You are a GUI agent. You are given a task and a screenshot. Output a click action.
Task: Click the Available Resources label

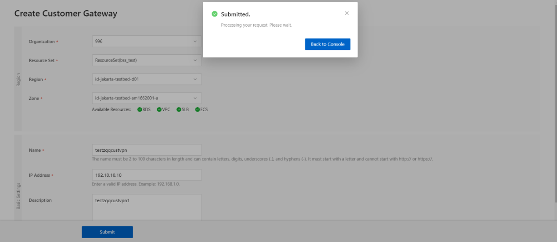point(111,109)
